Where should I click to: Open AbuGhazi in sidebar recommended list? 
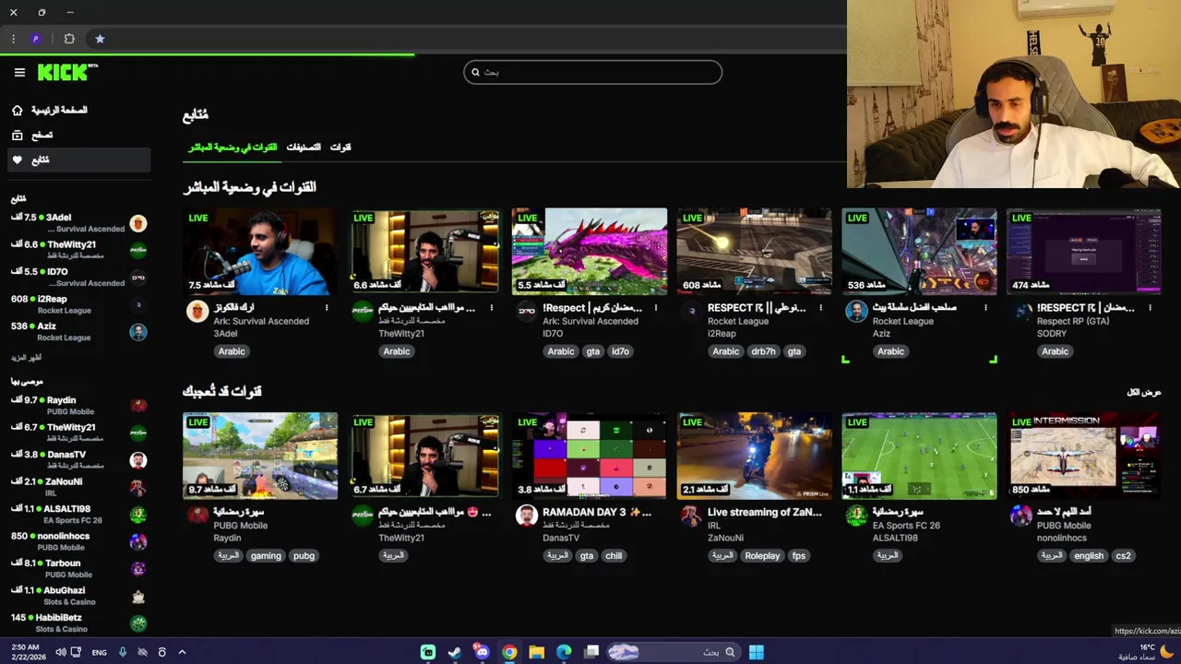click(x=78, y=596)
